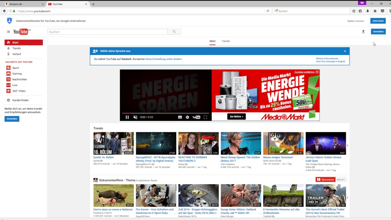Image resolution: width=391 pixels, height=220 pixels.
Task: Click the sidebar Anmelden button
Action: tap(12, 119)
